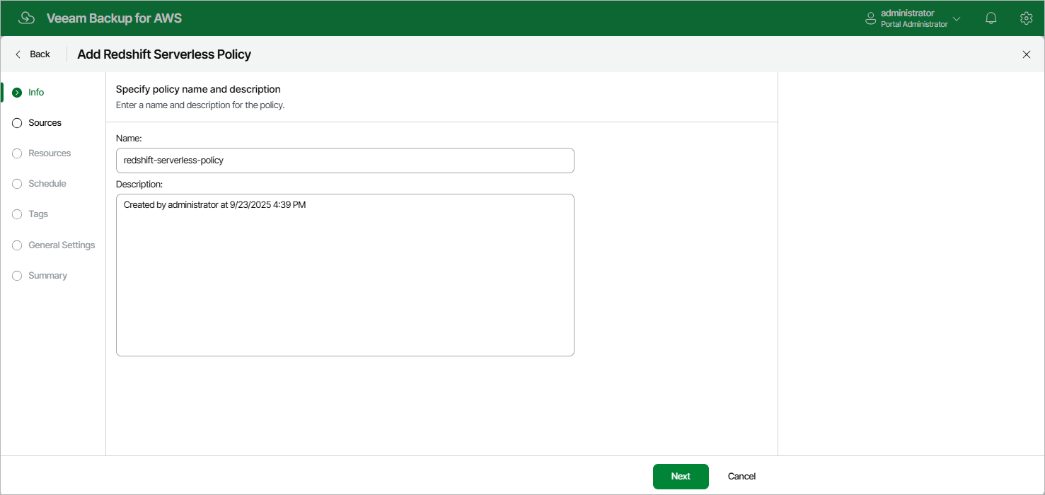
Task: Click the Resources step circle icon
Action: click(x=17, y=153)
